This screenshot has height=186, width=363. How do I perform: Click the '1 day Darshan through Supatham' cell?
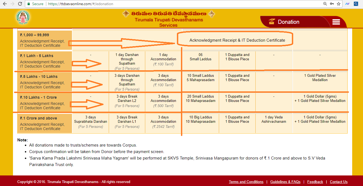pyautogui.click(x=127, y=61)
